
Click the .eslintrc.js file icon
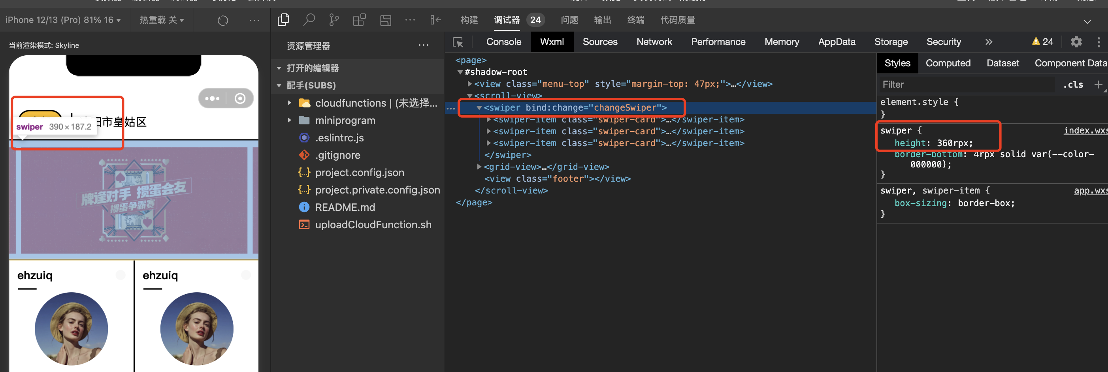(x=304, y=137)
